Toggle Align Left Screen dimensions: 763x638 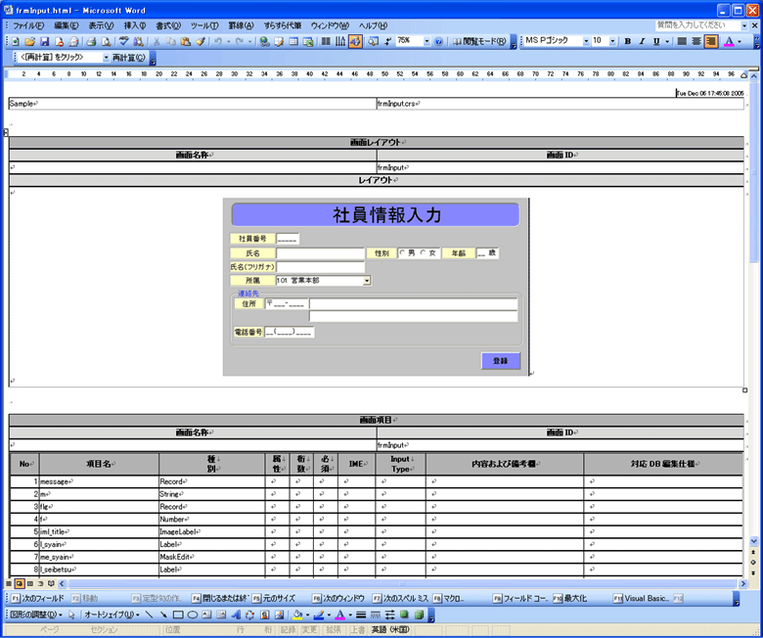pyautogui.click(x=682, y=42)
